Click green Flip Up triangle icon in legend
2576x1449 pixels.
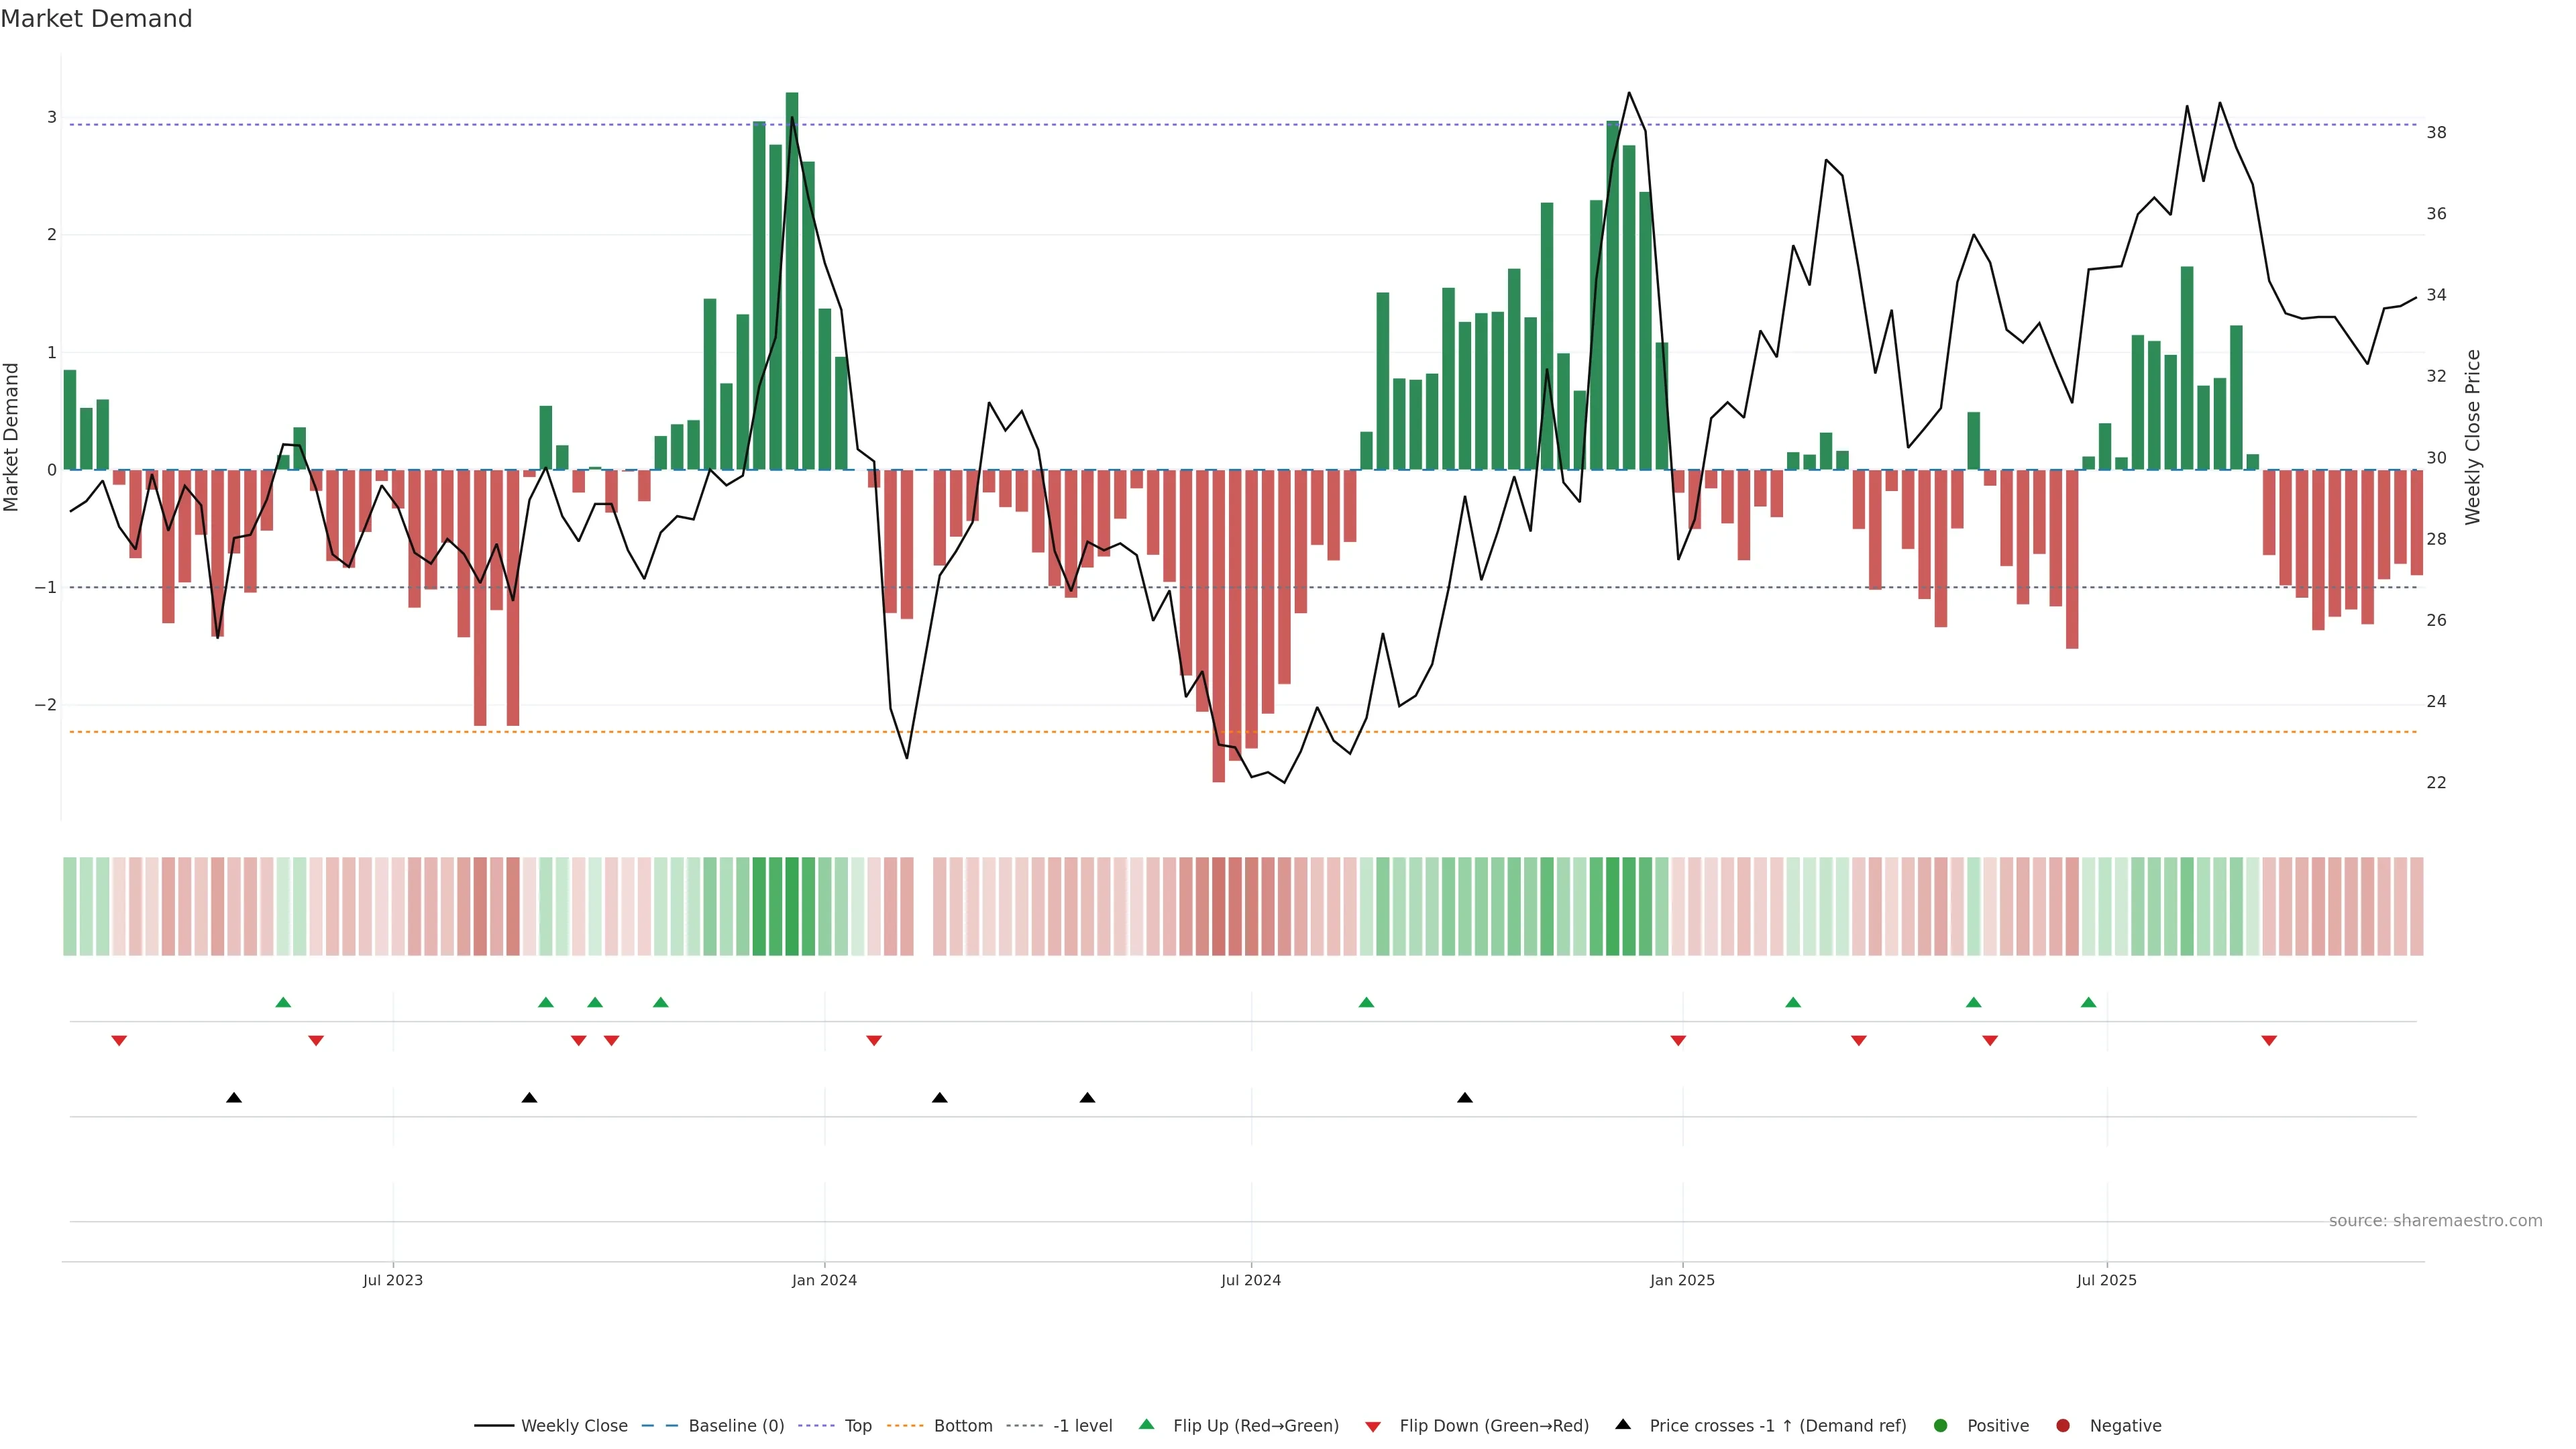click(x=1147, y=1424)
